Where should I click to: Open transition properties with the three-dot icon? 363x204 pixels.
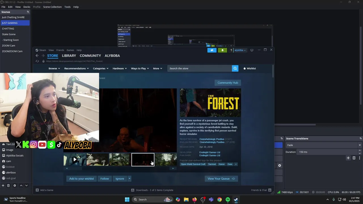pyautogui.click(x=360, y=158)
